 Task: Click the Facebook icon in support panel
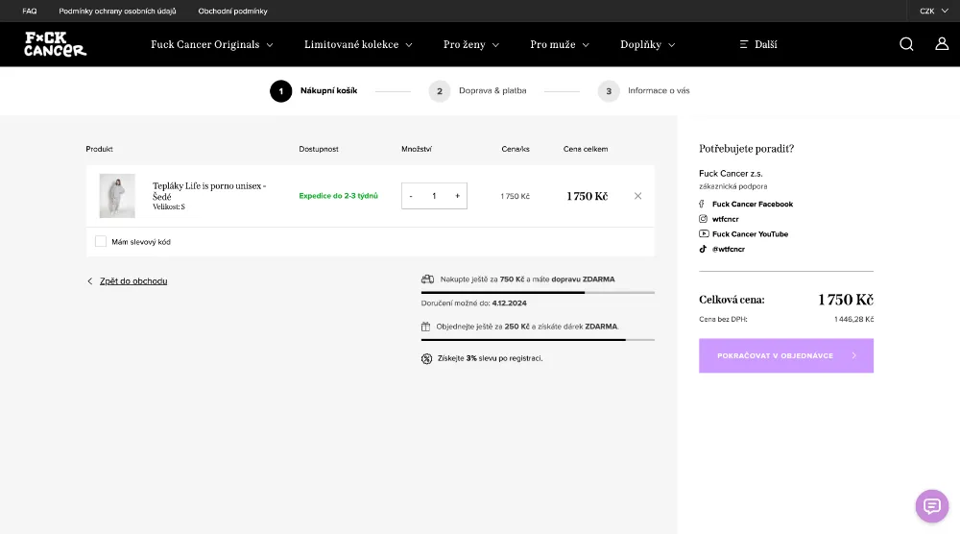703,204
